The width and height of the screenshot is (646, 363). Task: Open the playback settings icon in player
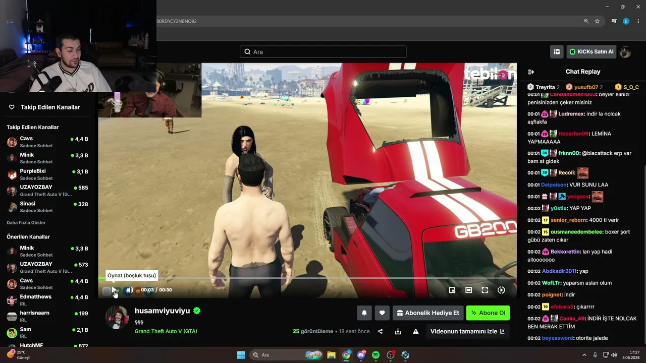coord(501,290)
